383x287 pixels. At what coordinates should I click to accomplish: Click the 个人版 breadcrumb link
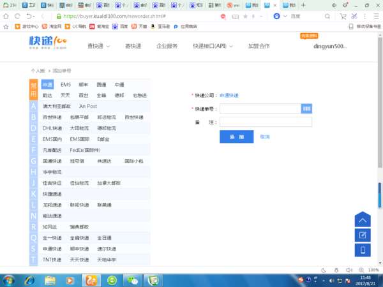coord(38,71)
